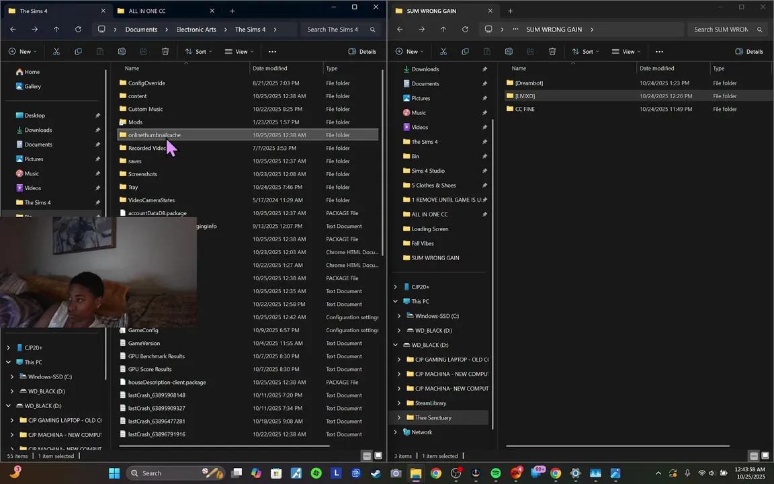Add new tab in SUM WRONG GAIN window
This screenshot has height=484, width=774.
click(511, 11)
